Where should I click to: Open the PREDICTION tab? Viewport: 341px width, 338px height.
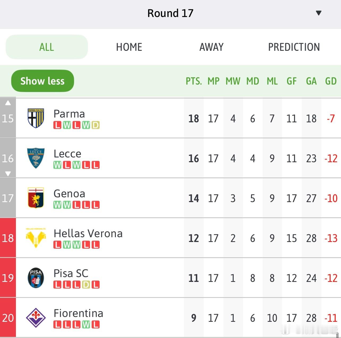point(294,47)
